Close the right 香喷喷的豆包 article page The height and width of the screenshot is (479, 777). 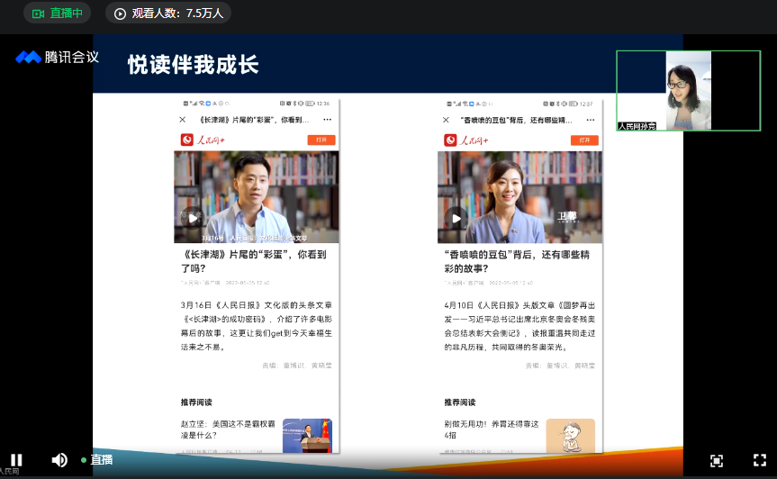pos(446,120)
